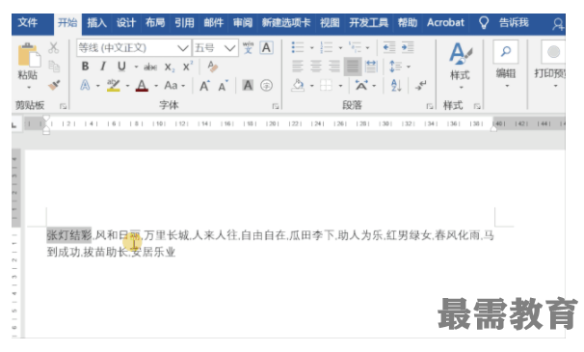Click the text 安居乐业 in the document
584x352 pixels.
153,252
